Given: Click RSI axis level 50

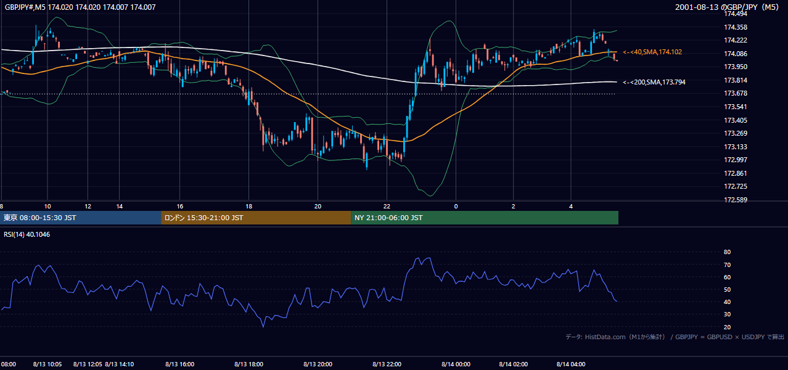Looking at the screenshot, I should tap(727, 289).
